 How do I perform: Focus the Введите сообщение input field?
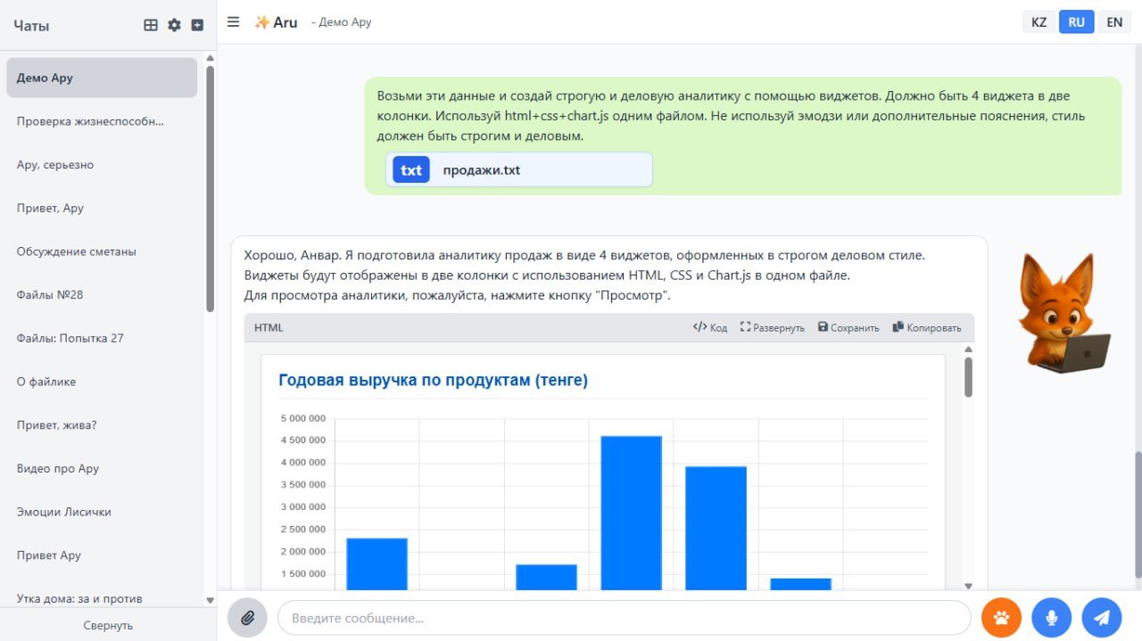[623, 618]
